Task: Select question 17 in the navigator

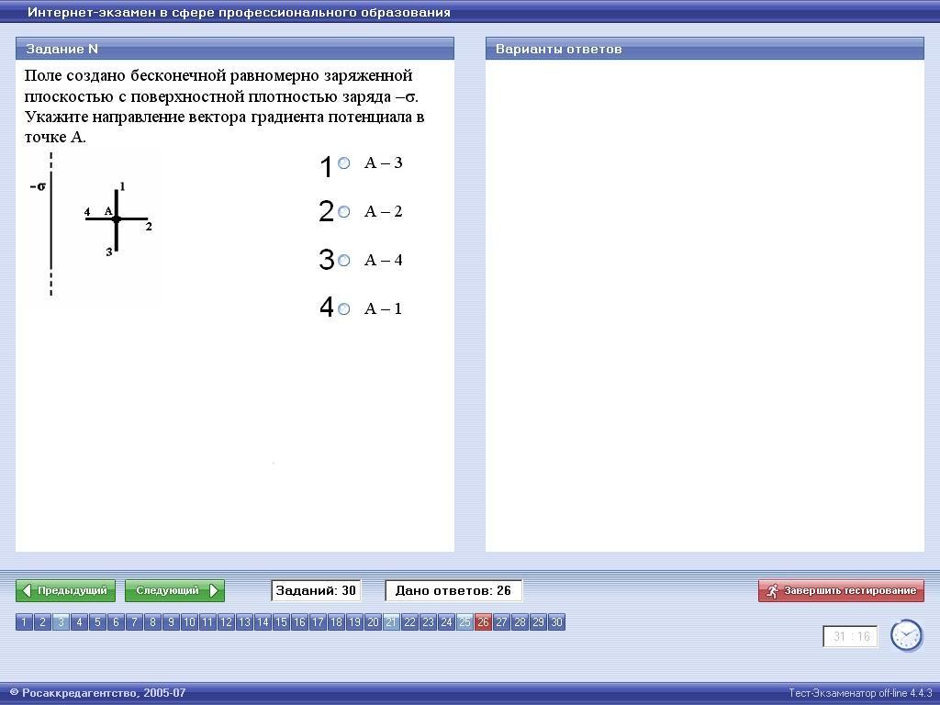Action: click(x=318, y=622)
